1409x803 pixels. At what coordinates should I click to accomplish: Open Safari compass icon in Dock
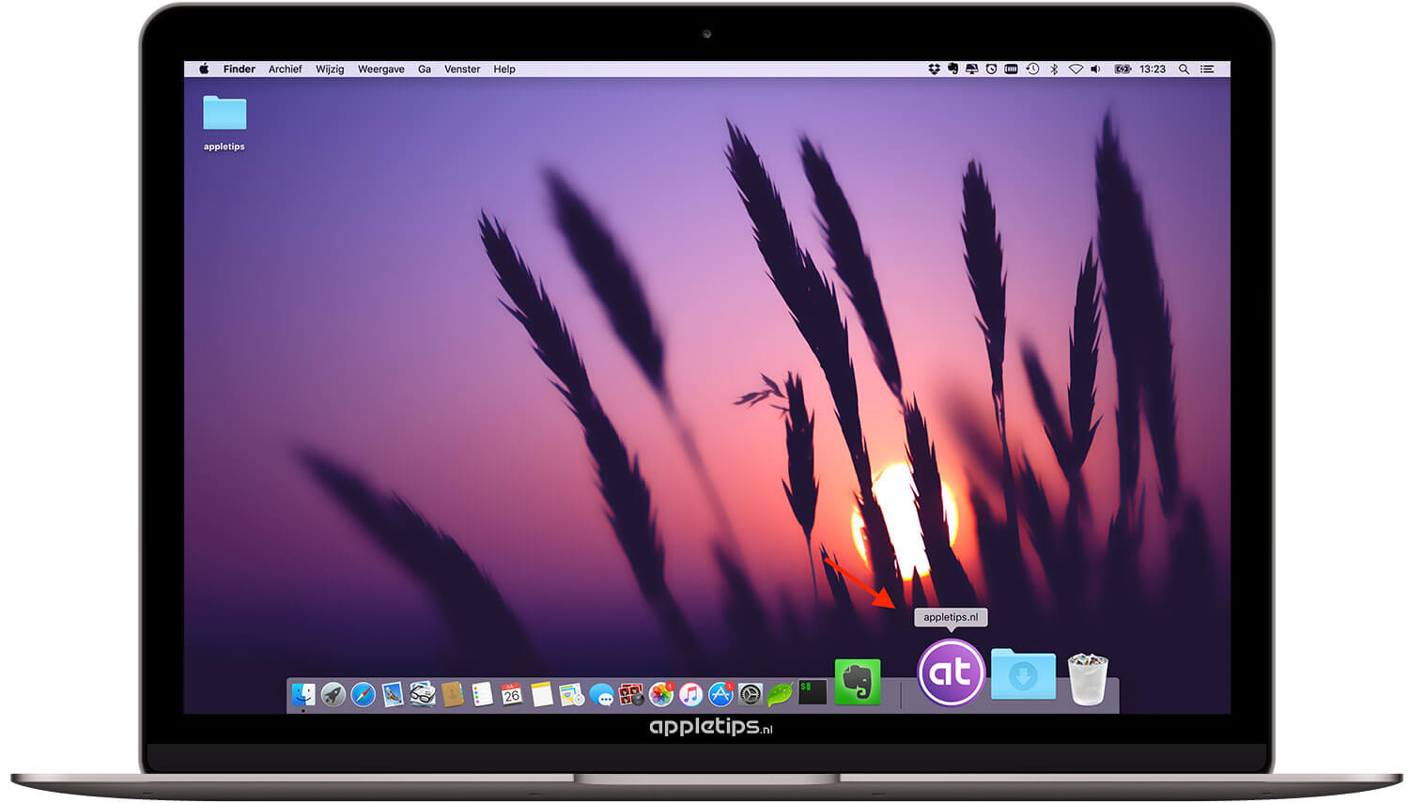pos(363,694)
